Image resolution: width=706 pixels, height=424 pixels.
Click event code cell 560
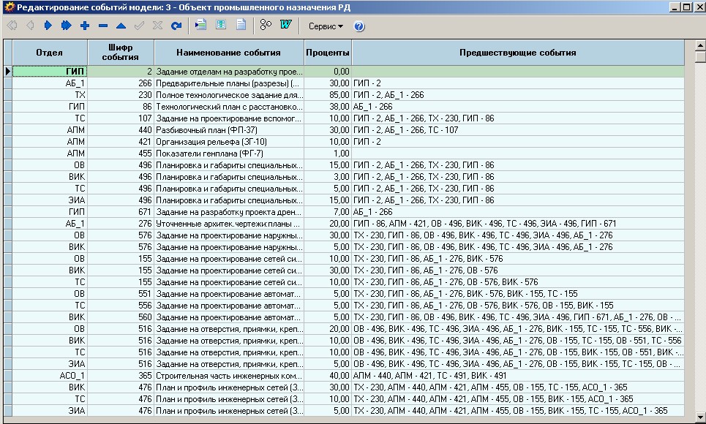coord(121,317)
